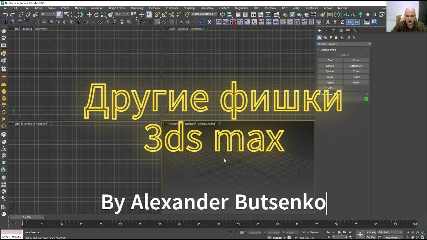Viewport: 427px width, 240px height.
Task: Open Top viewport plus menu
Action: (11, 29)
